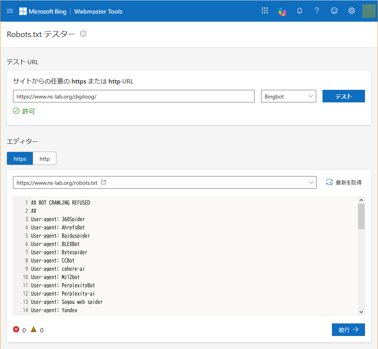This screenshot has height=349, width=378.
Task: Click line 'User-agent: AhrefsBot'
Action: pyautogui.click(x=58, y=227)
